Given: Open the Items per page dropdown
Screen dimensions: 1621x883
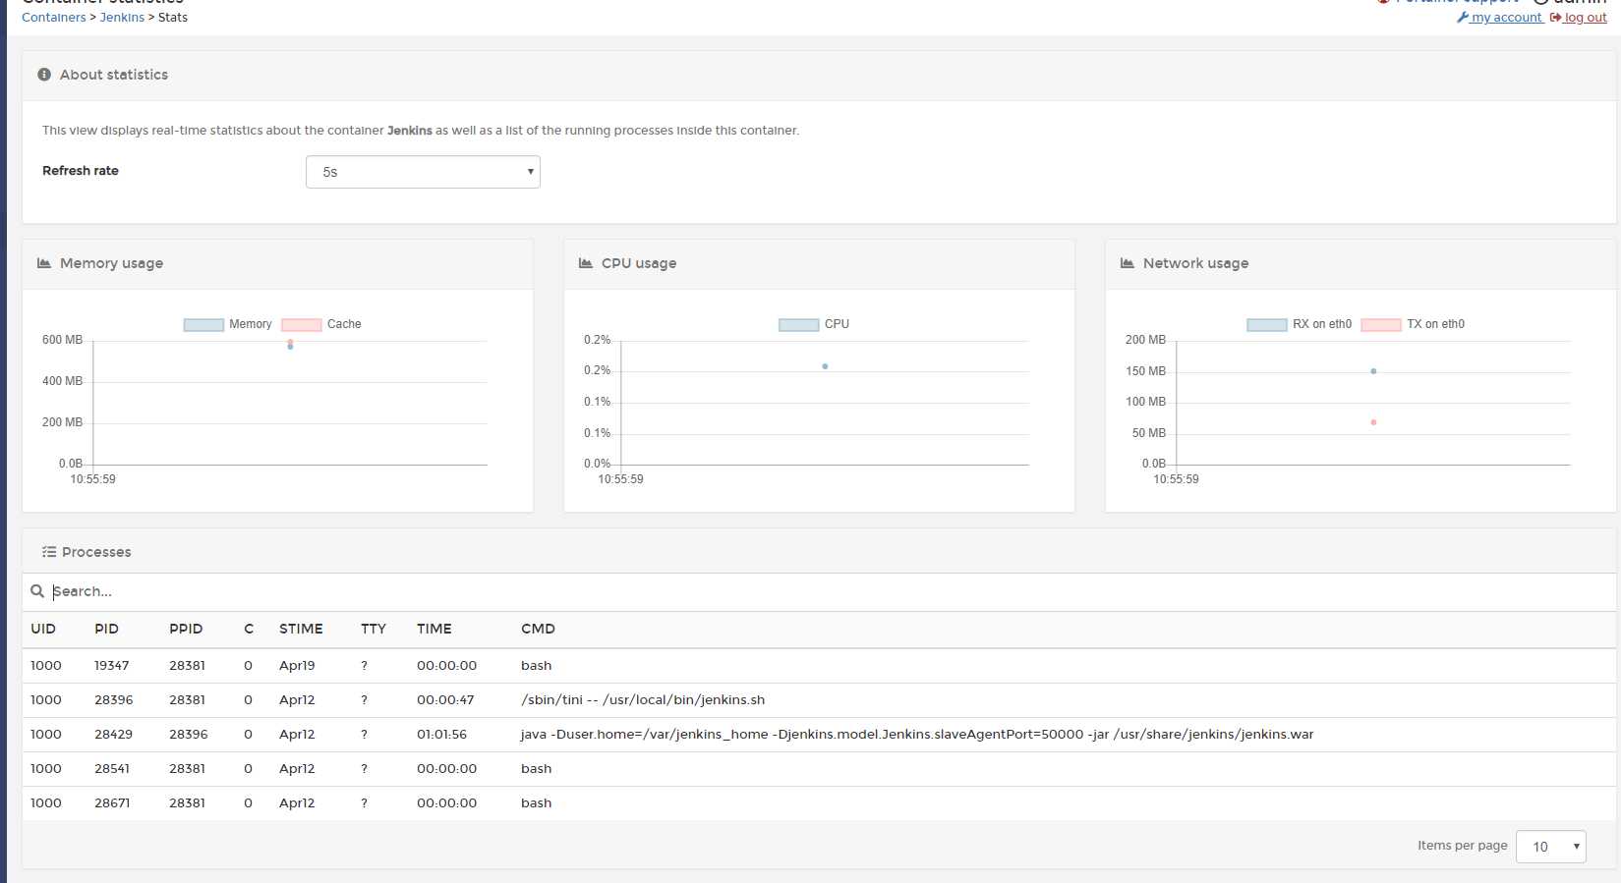Looking at the screenshot, I should pos(1551,847).
